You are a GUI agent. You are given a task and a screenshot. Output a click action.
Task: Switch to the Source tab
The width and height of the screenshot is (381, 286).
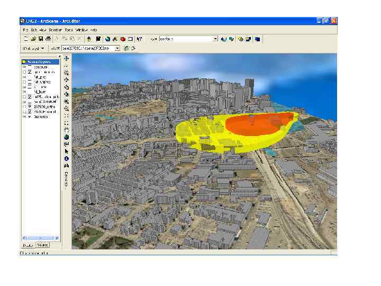coord(43,245)
